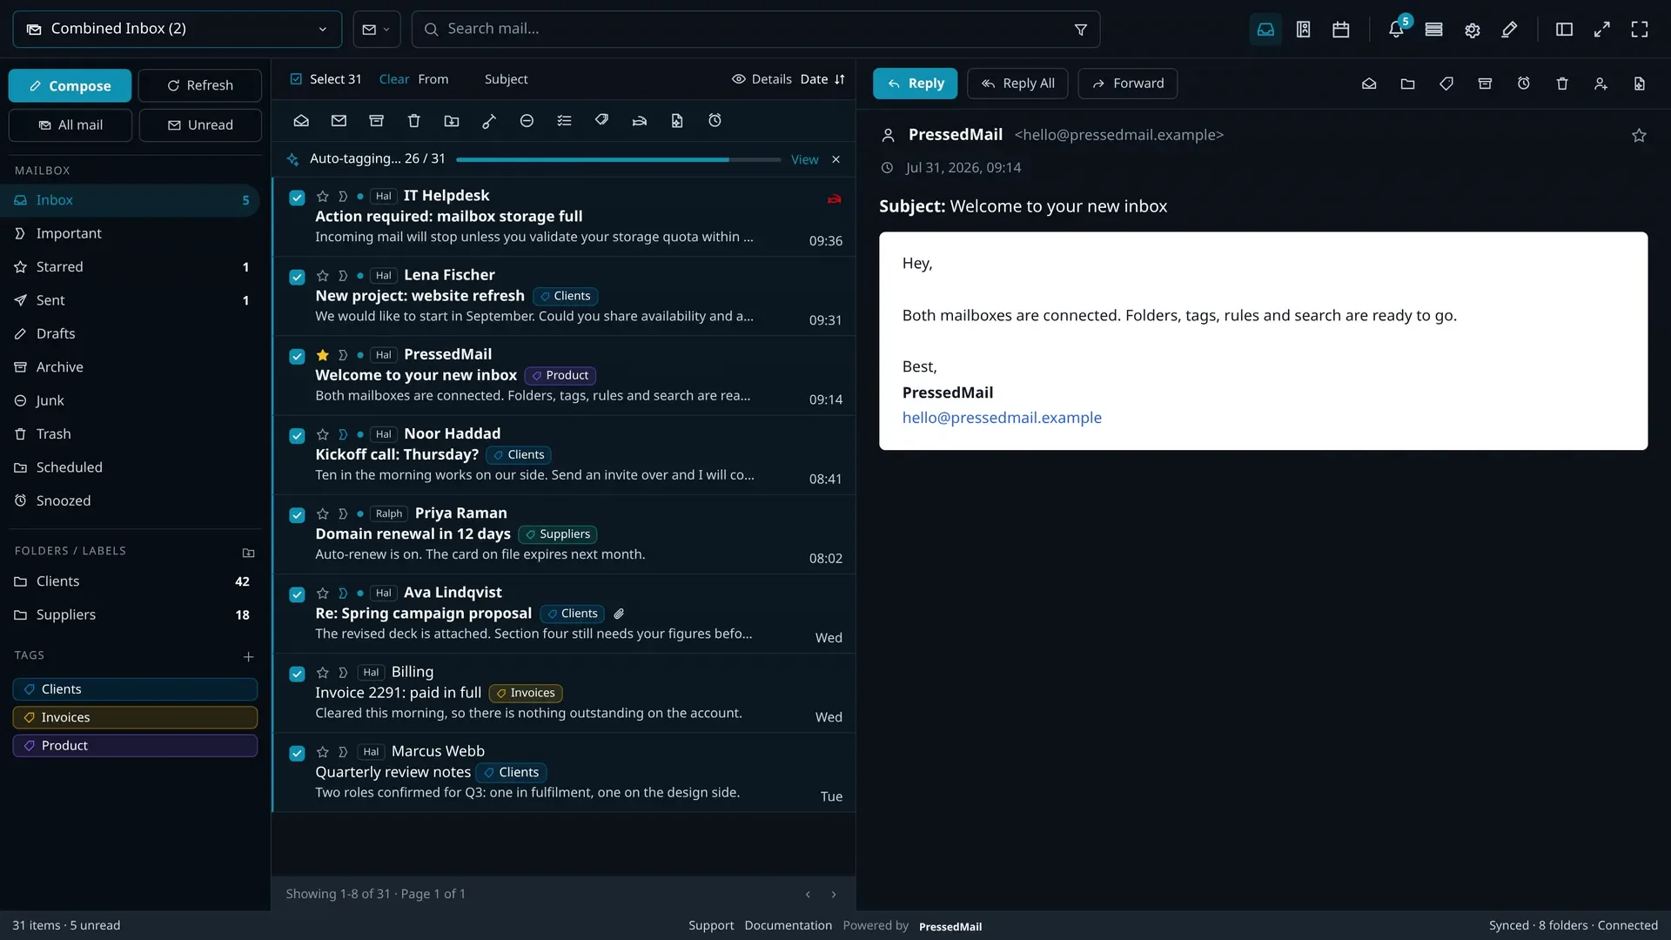The width and height of the screenshot is (1671, 940).
Task: Click the sparkle document icon in list toolbar
Action: [x=677, y=121]
